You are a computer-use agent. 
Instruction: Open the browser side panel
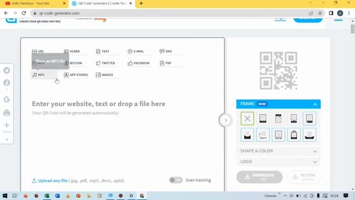[x=331, y=13]
